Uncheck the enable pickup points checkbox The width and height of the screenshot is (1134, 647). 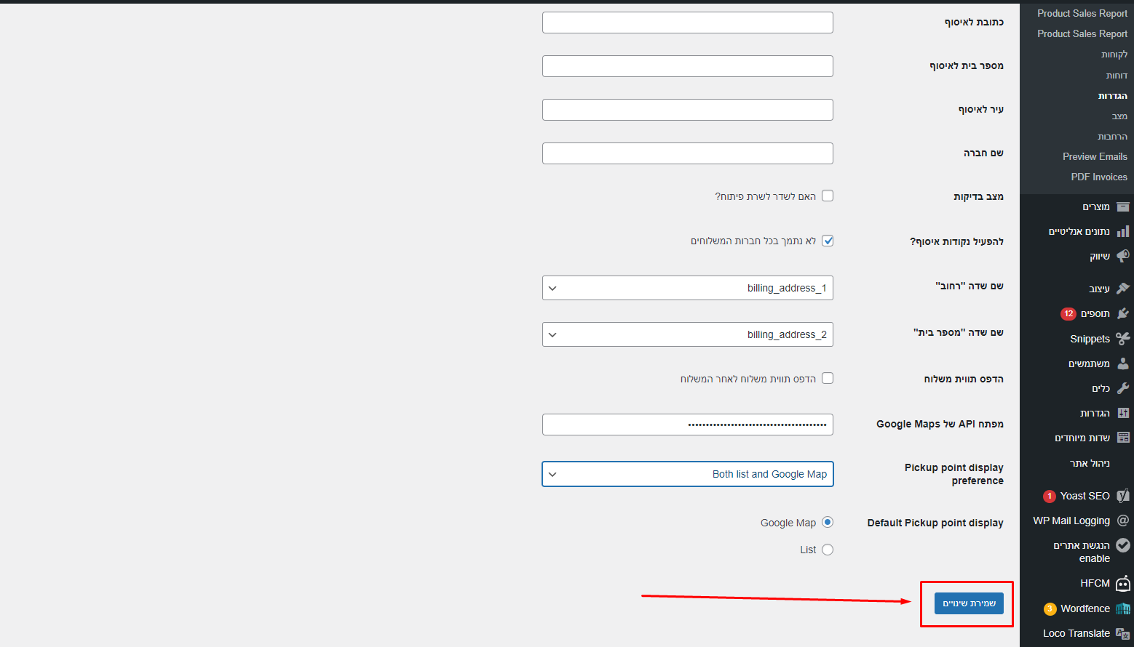[x=828, y=241]
